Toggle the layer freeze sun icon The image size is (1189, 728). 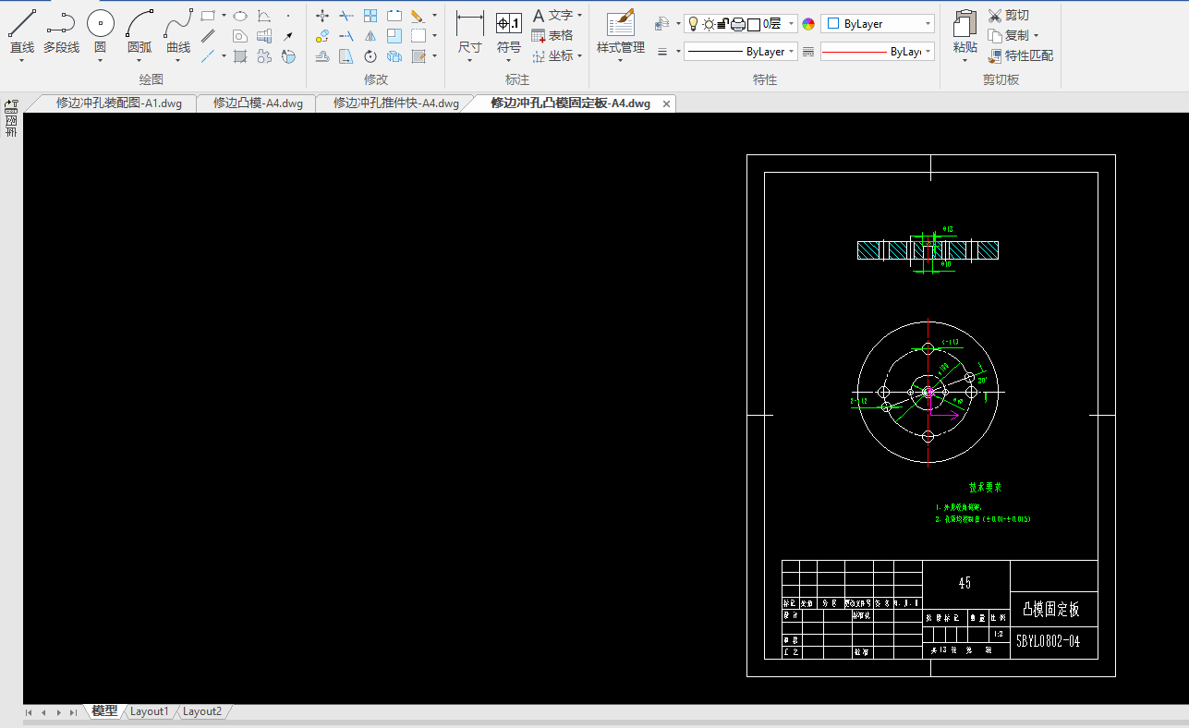click(708, 24)
